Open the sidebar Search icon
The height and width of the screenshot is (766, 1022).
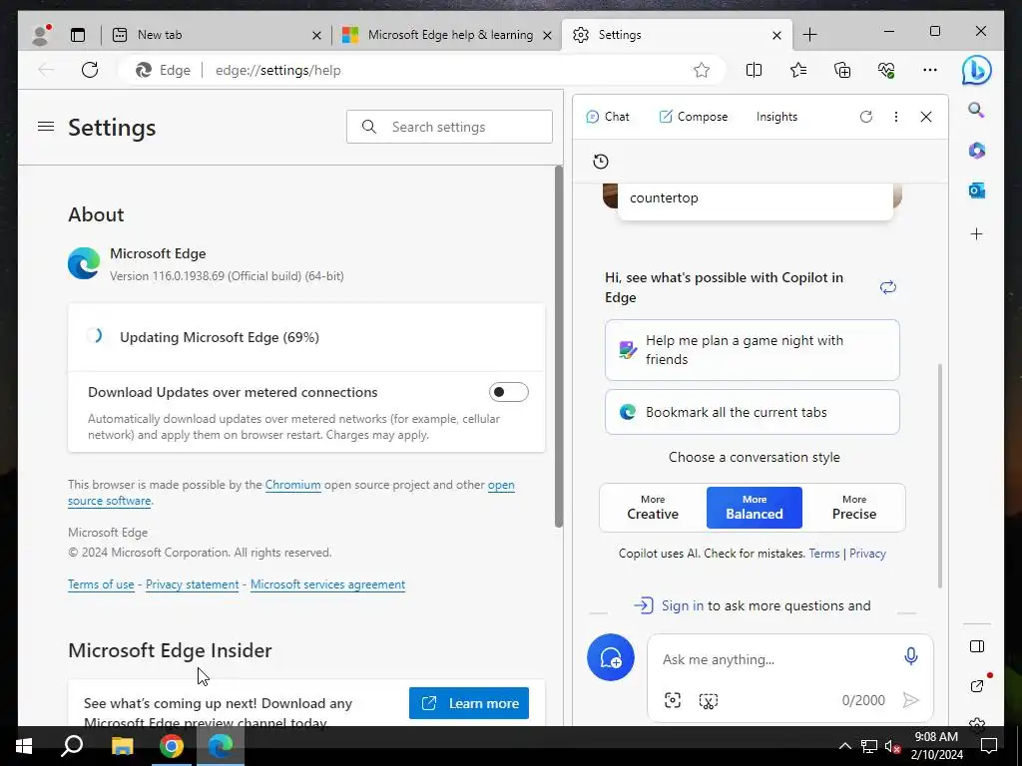[976, 110]
